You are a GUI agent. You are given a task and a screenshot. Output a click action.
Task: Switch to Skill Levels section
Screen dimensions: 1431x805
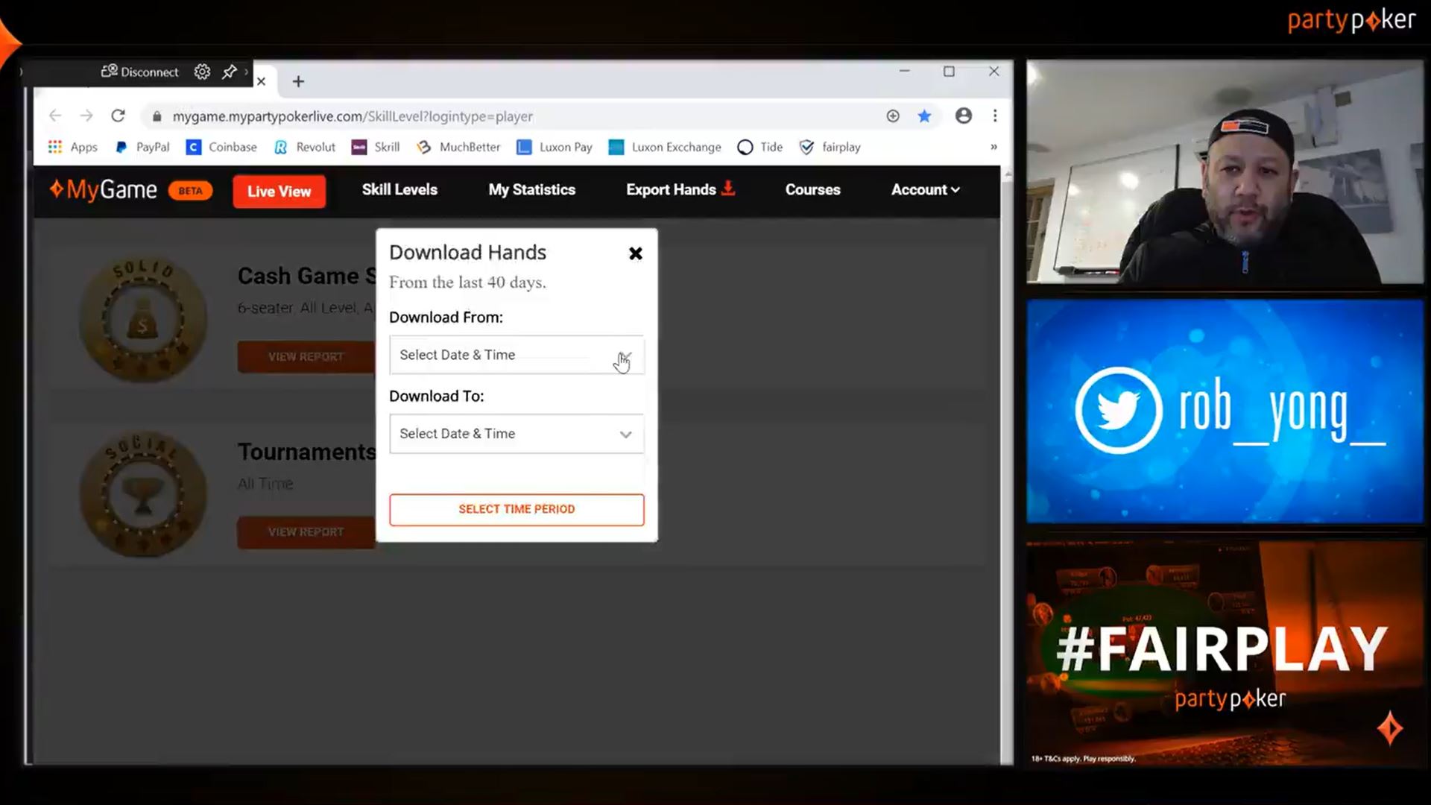point(399,189)
